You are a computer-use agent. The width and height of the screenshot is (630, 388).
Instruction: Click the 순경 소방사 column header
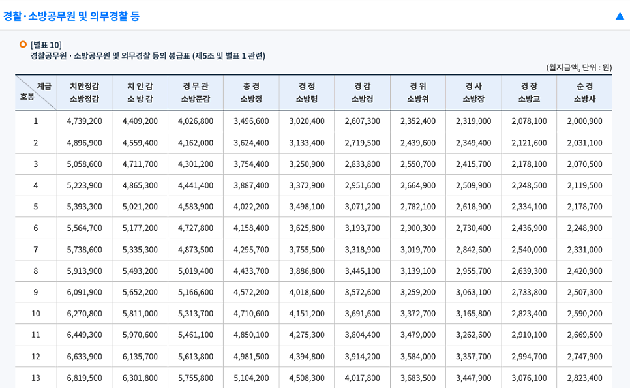click(584, 93)
